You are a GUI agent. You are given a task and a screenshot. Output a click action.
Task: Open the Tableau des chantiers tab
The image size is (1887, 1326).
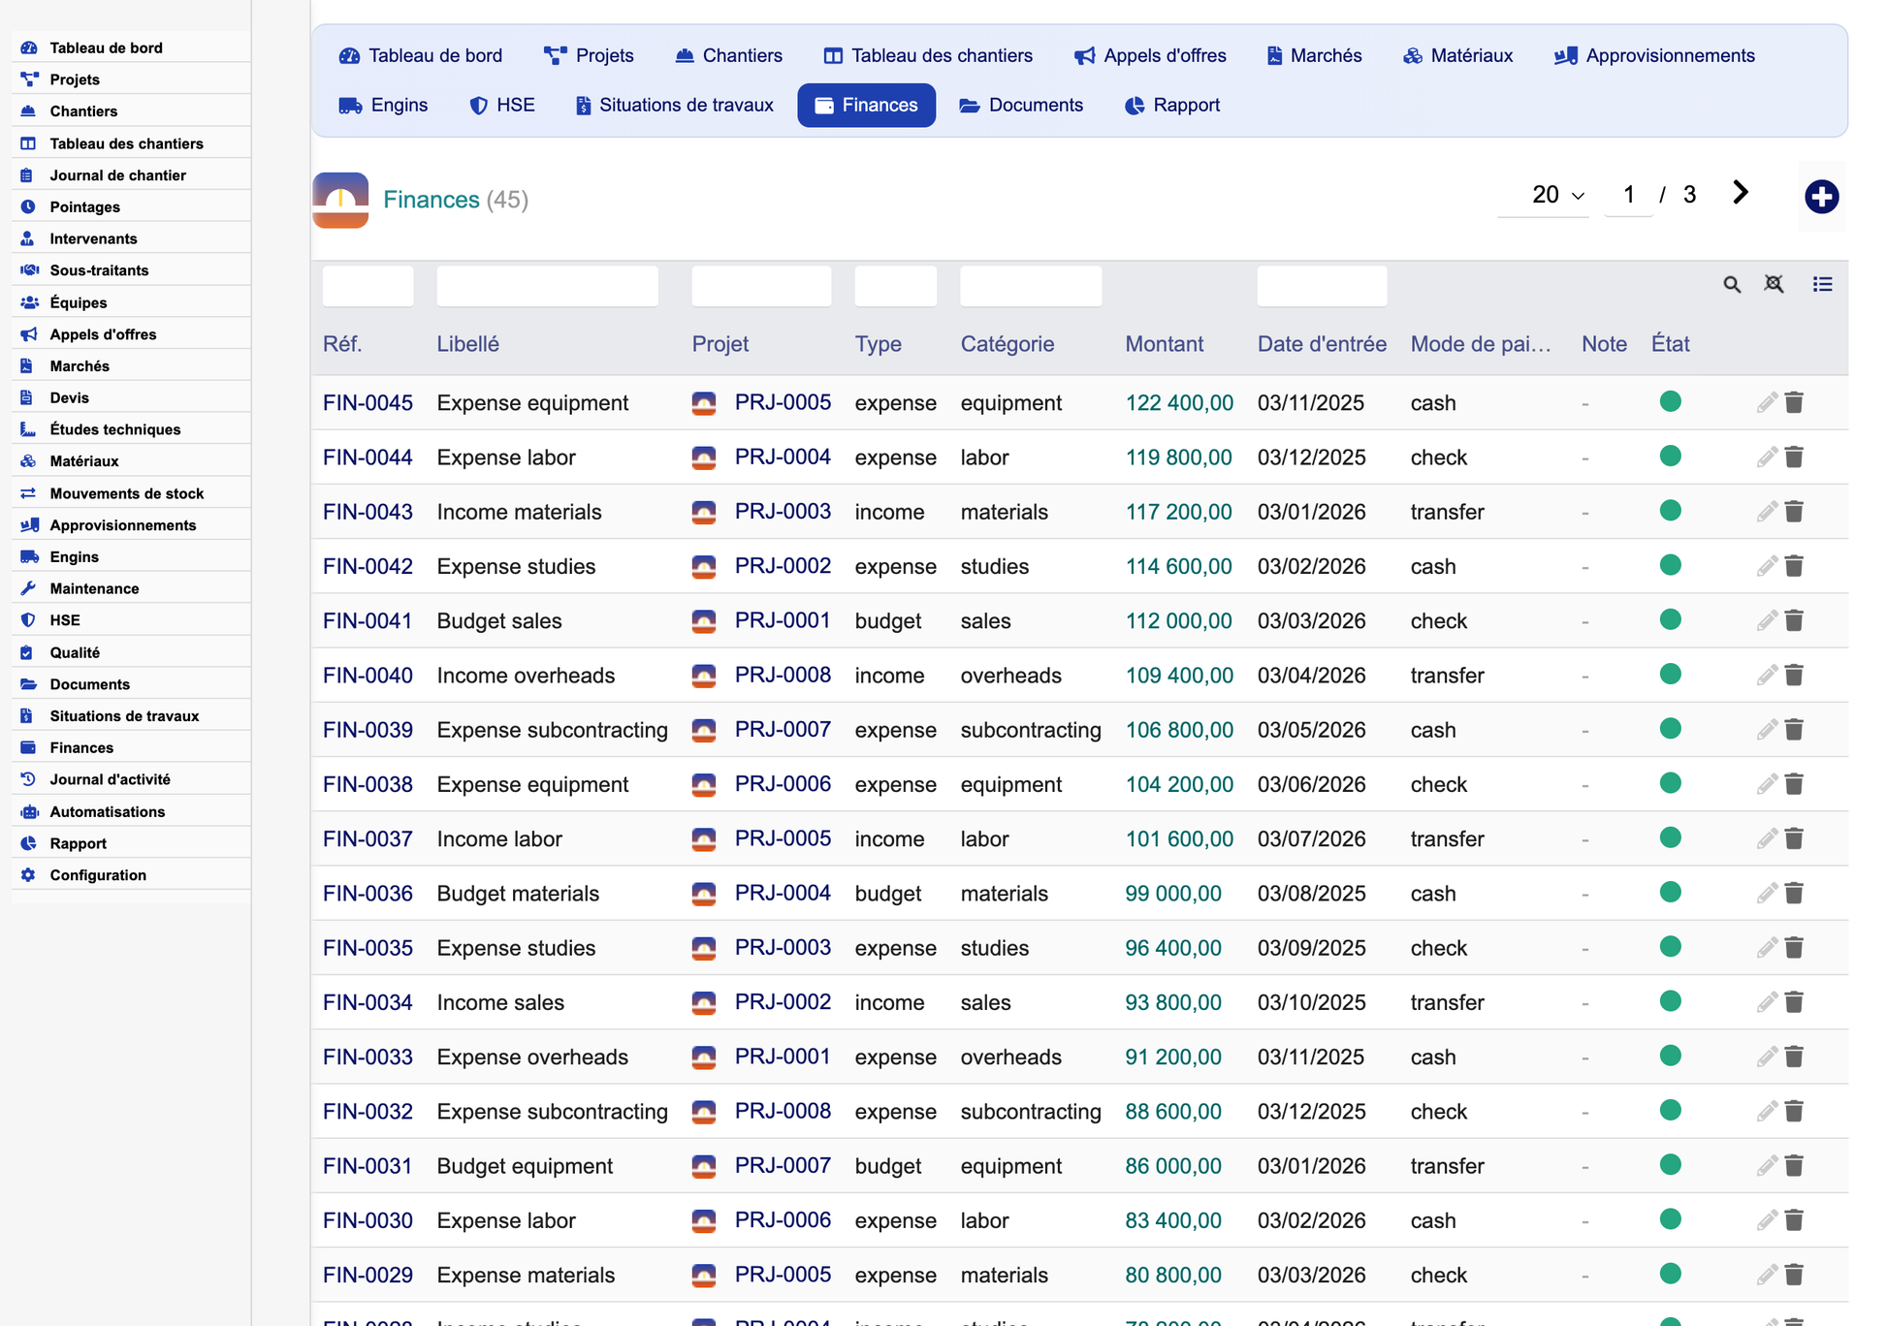[x=928, y=55]
